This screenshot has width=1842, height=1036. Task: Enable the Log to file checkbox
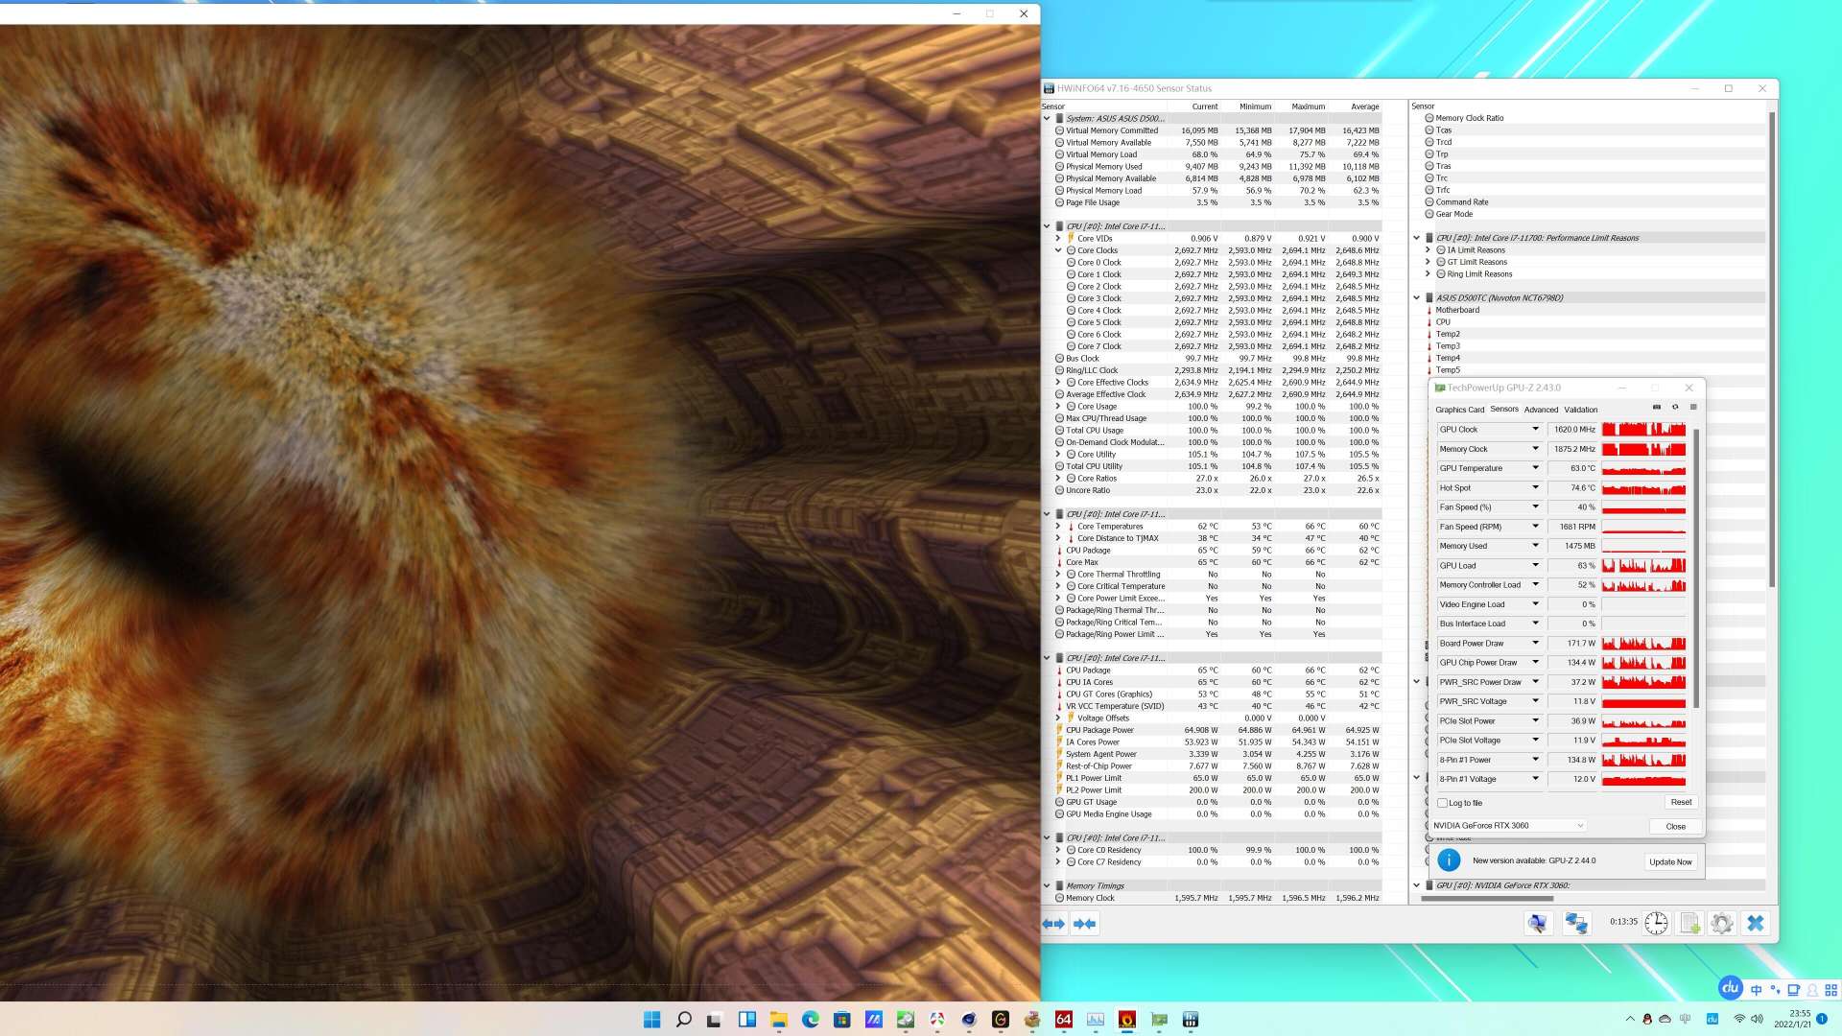[1442, 803]
